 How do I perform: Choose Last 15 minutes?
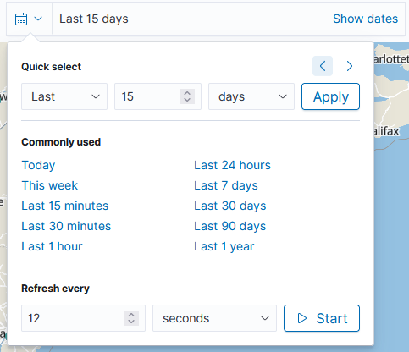point(65,206)
